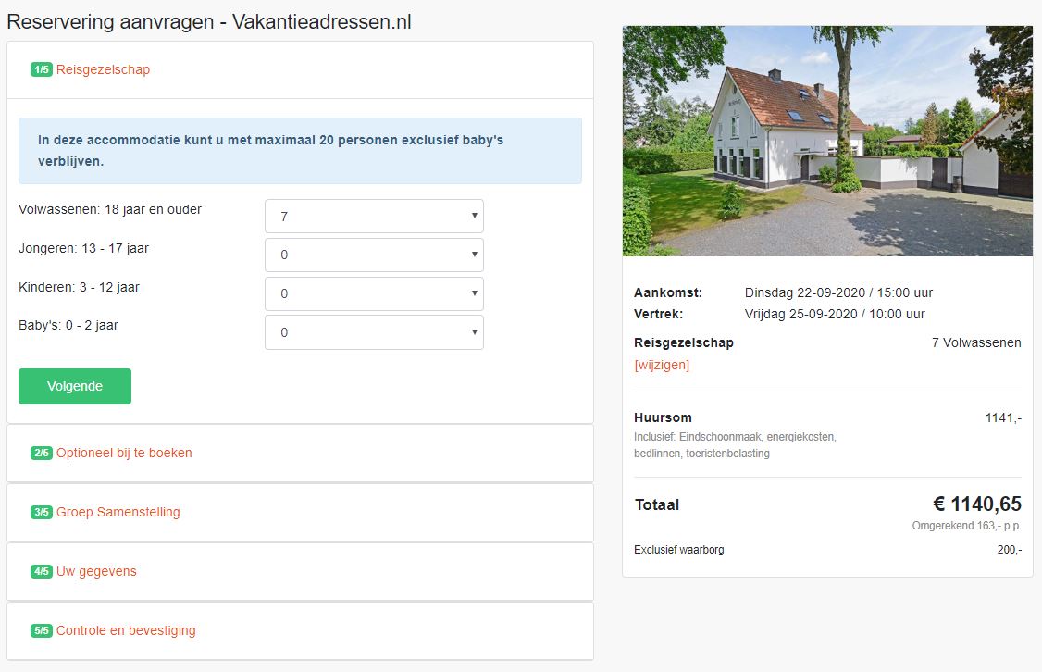Expand step 5/5 Controle en bevestiging
The image size is (1042, 672).
[x=126, y=630]
